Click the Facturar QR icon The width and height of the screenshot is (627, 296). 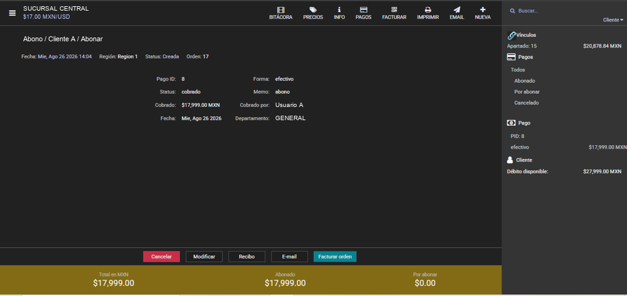[x=394, y=10]
